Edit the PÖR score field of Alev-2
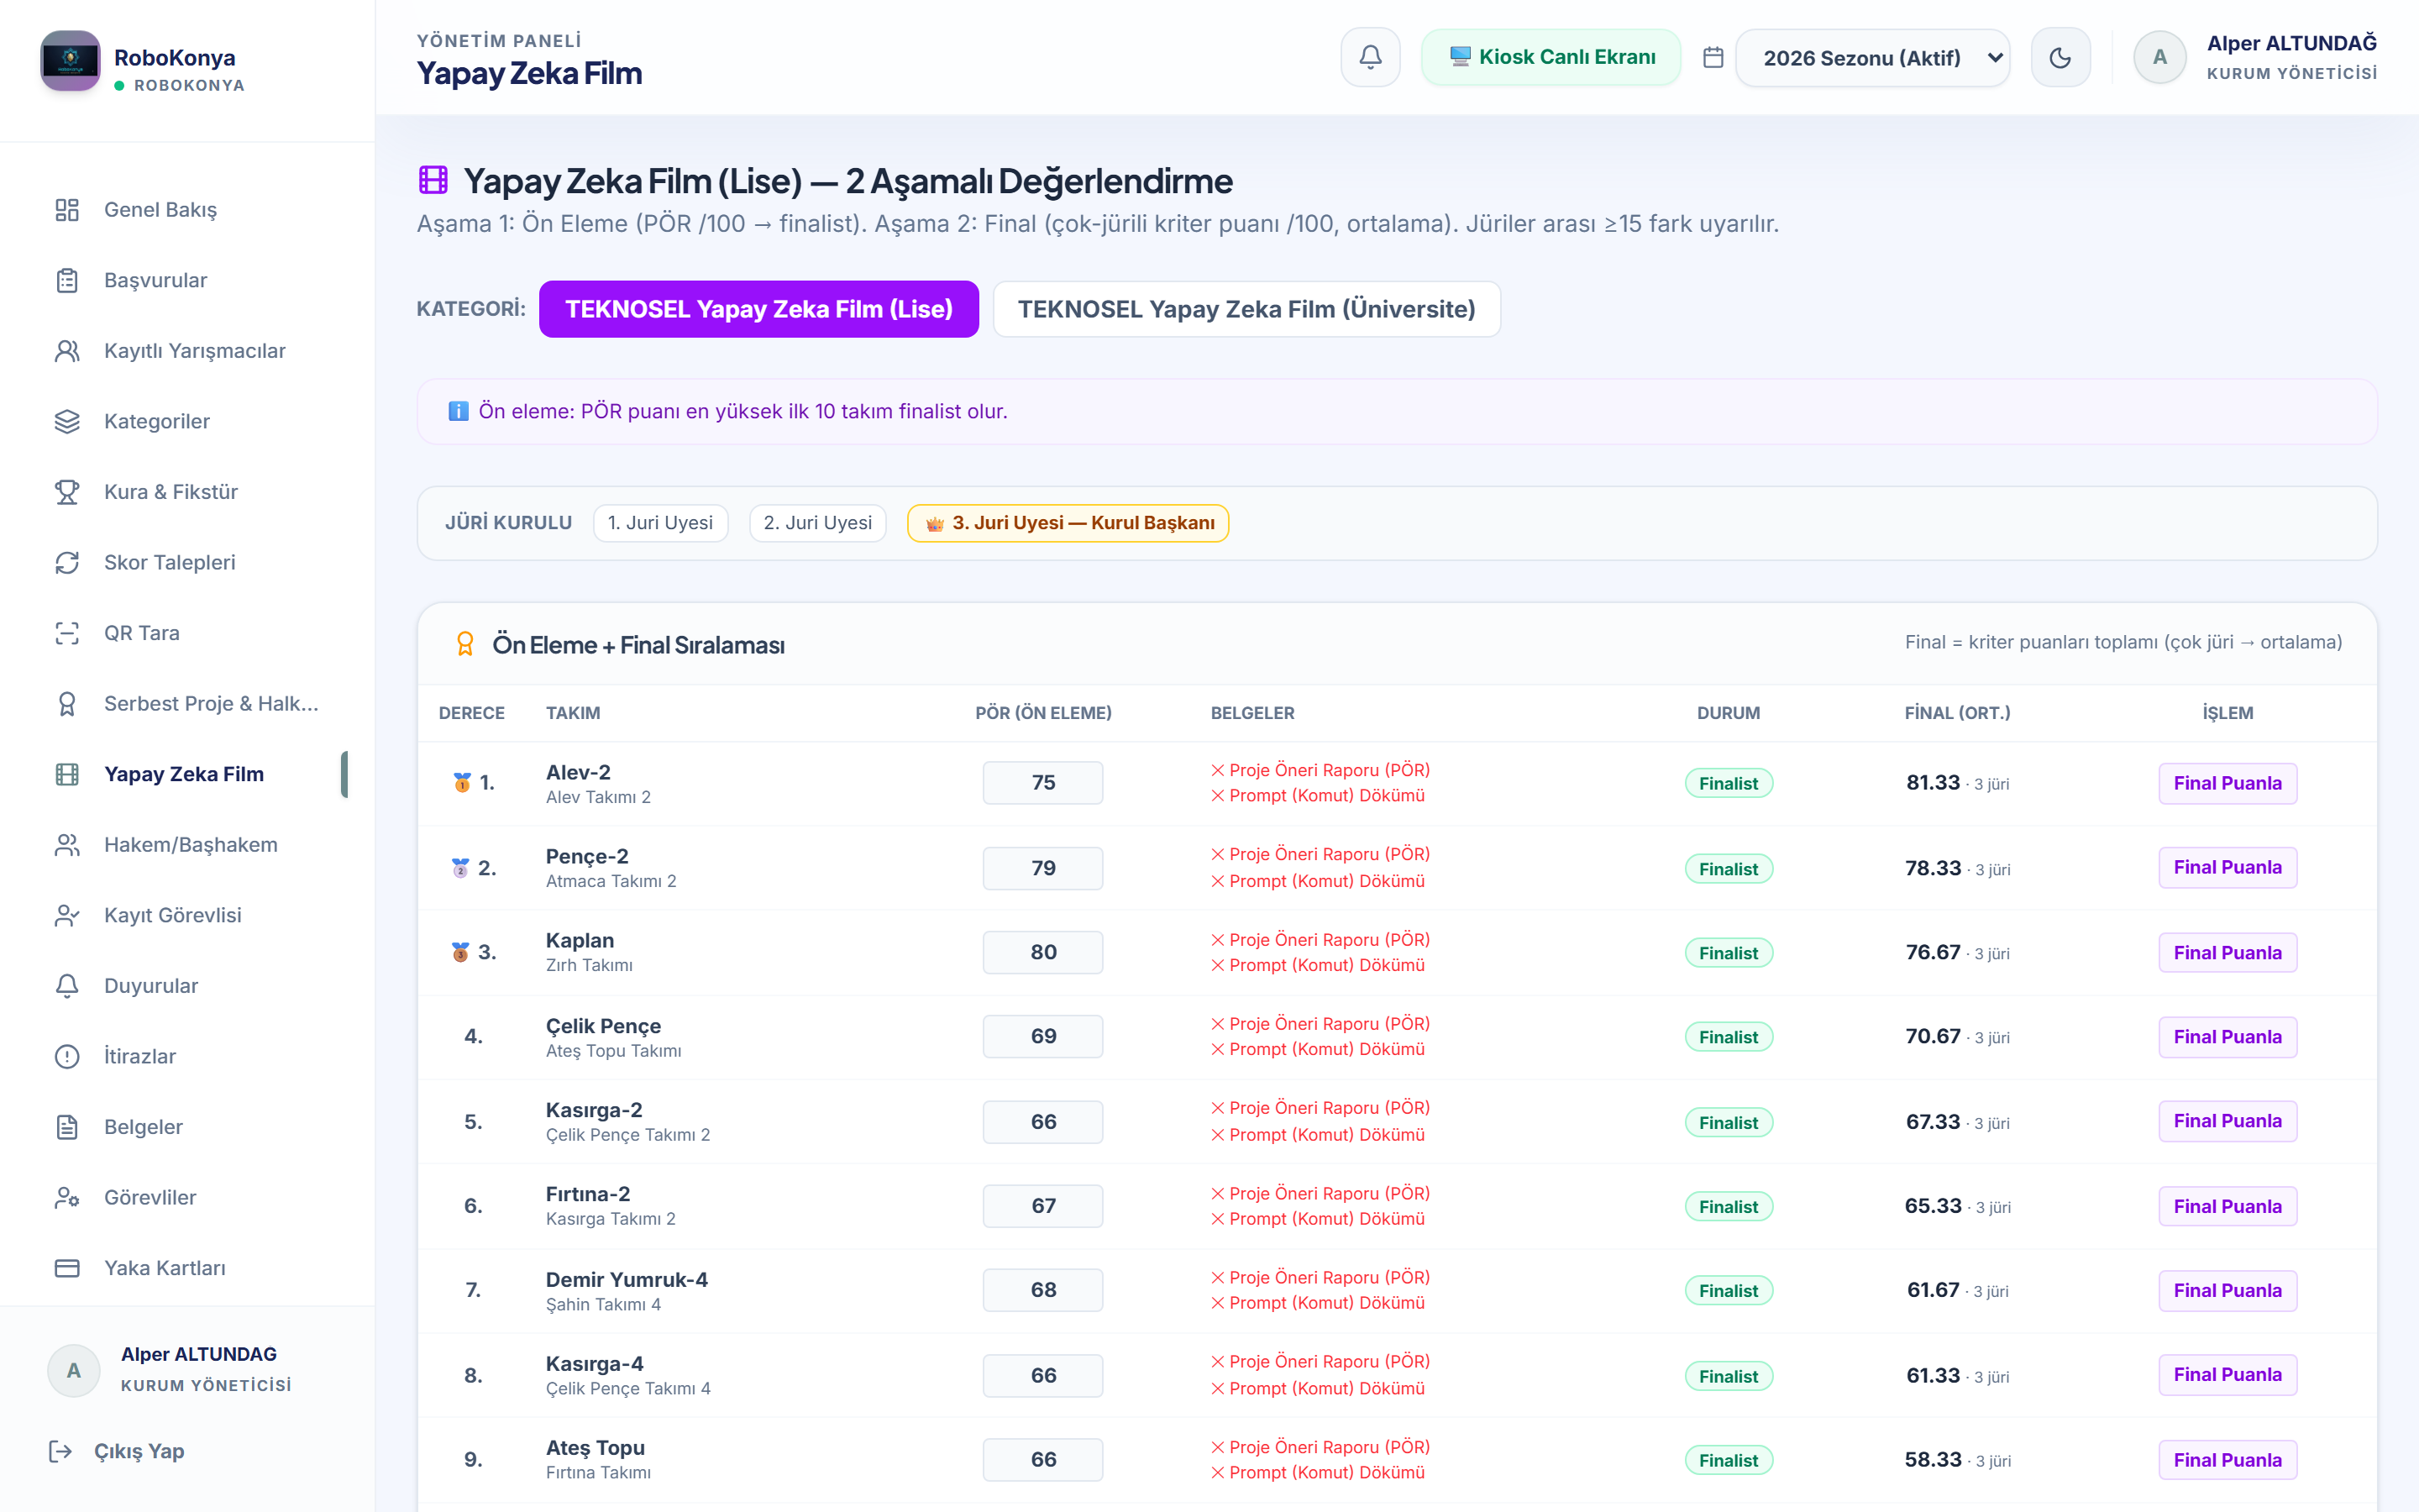This screenshot has height=1512, width=2419. (1042, 783)
